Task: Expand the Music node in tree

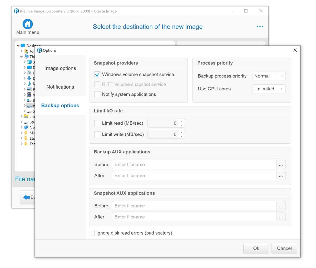Action: [x=25, y=84]
